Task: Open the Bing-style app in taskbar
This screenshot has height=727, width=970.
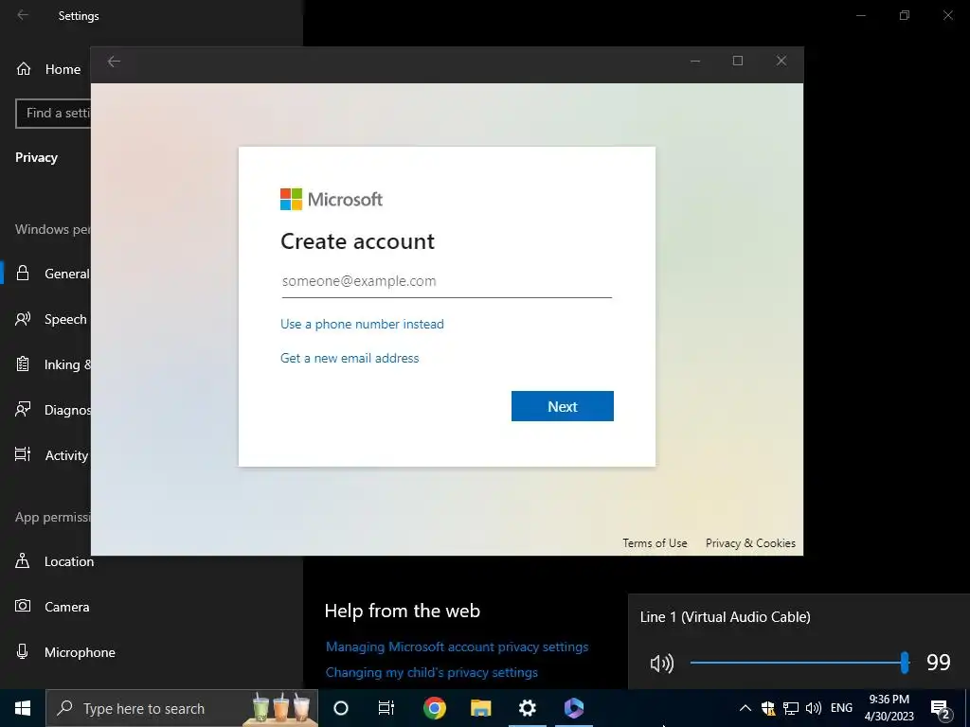Action: [x=573, y=708]
